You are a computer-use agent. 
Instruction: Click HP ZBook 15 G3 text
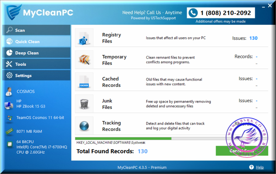click(31, 106)
